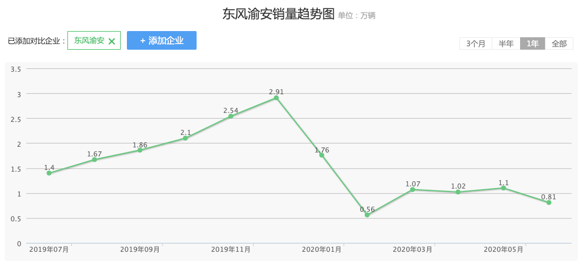Click the chart title 东风渝安销量趋势图
The height and width of the screenshot is (262, 579).
[278, 14]
